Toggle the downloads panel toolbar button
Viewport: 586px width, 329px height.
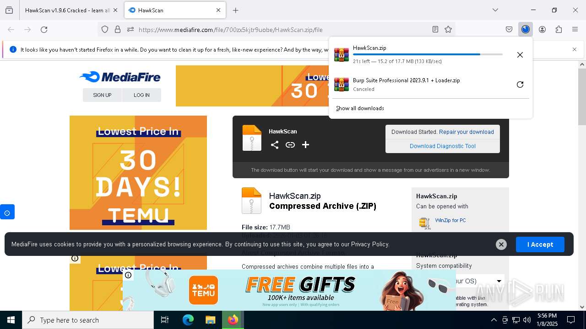click(526, 29)
